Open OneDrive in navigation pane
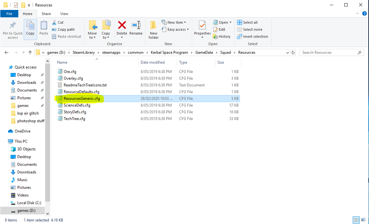 tap(22, 131)
